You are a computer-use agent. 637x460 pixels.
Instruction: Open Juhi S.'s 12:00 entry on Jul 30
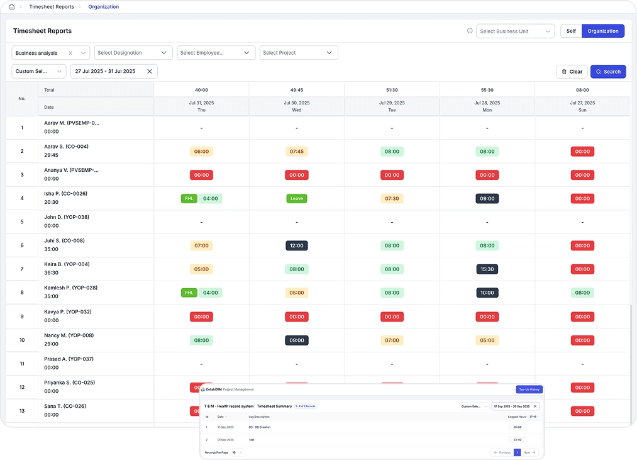tap(297, 245)
